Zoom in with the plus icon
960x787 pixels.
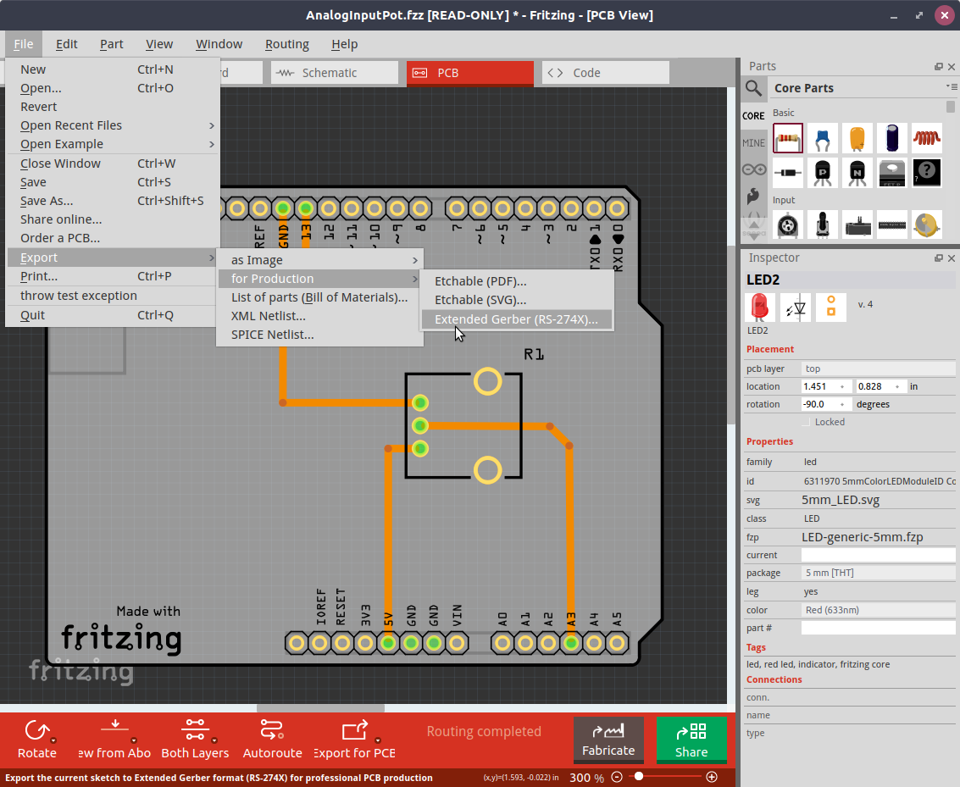(x=712, y=777)
